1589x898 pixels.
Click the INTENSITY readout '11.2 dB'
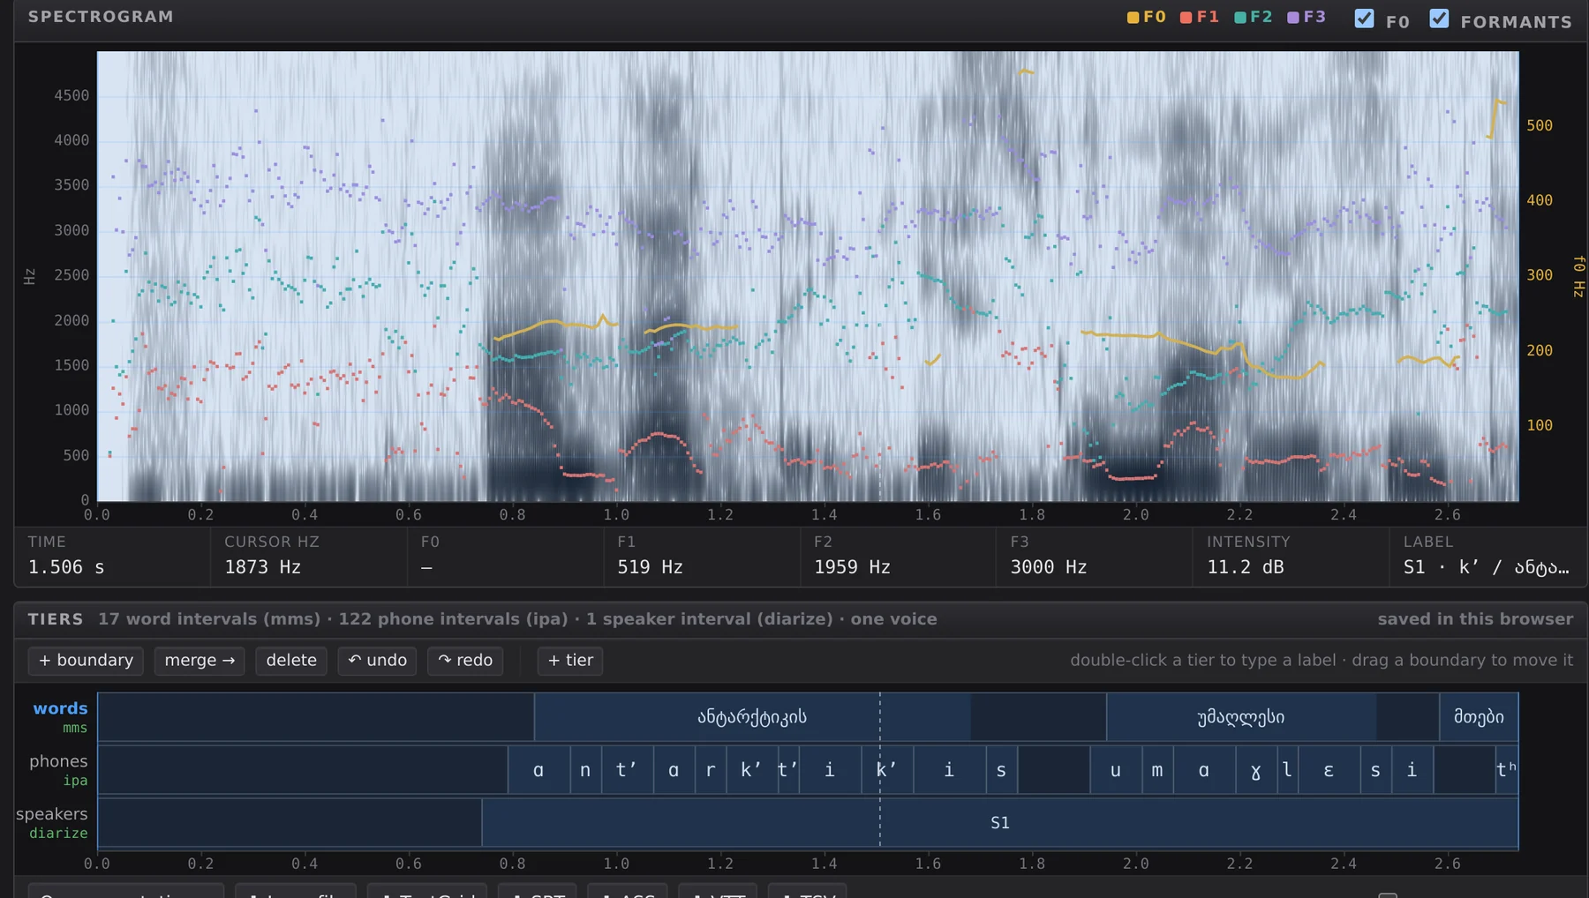coord(1246,567)
